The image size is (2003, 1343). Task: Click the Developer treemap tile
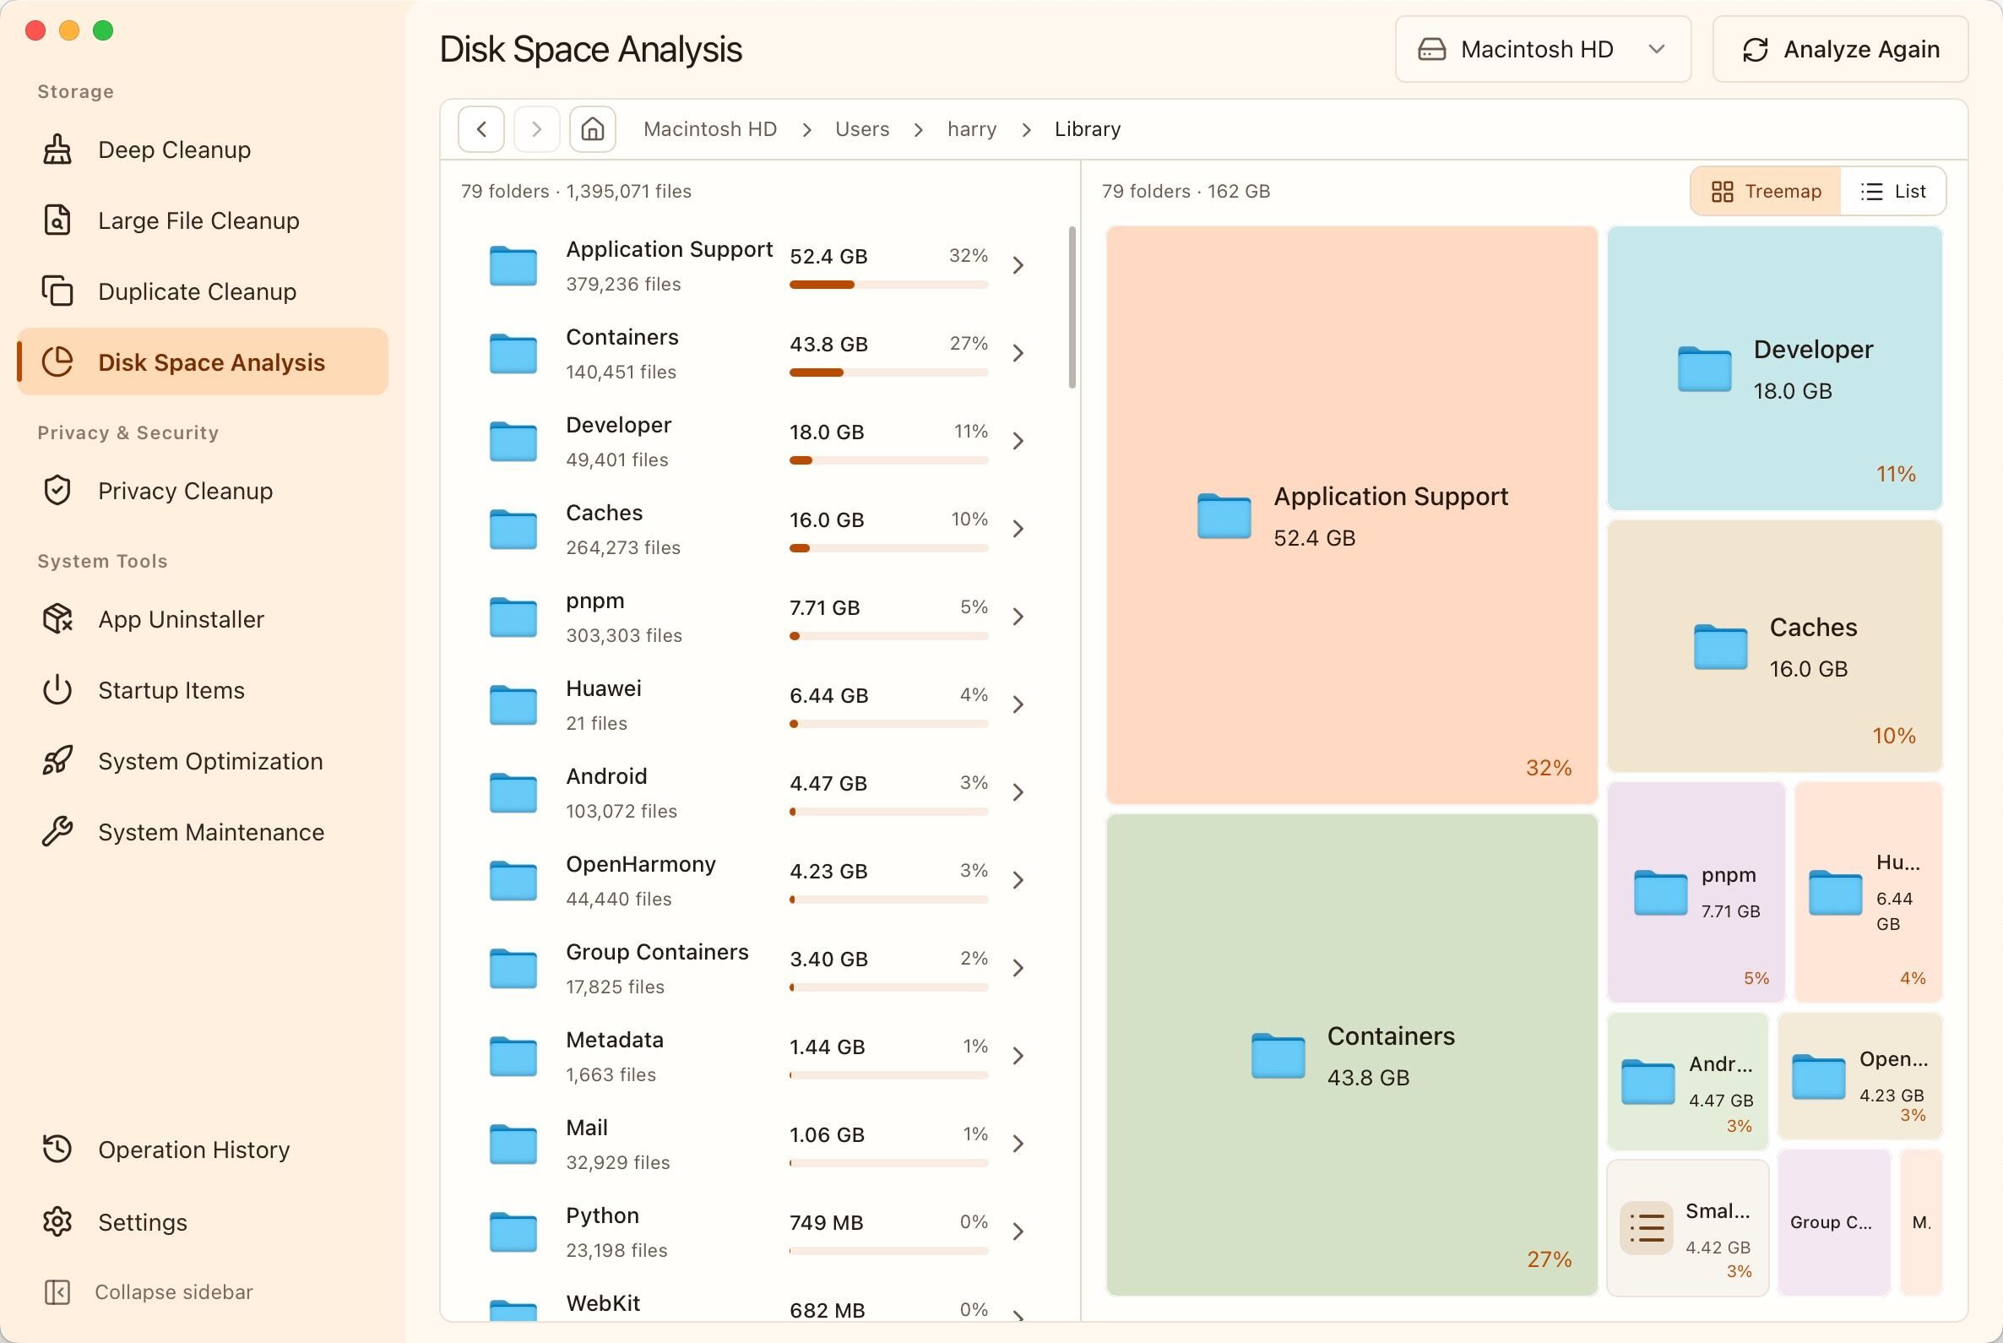1774,368
